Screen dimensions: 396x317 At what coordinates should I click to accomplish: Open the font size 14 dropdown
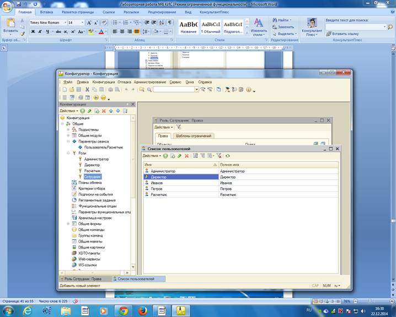[82, 23]
